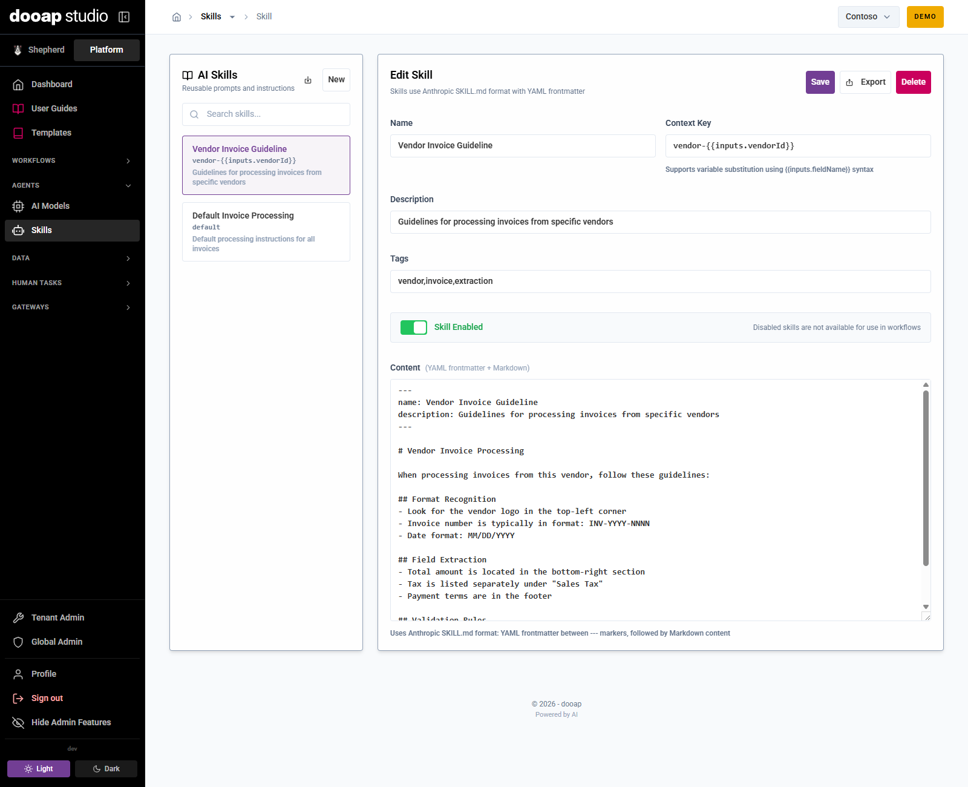Image resolution: width=968 pixels, height=787 pixels.
Task: Click the DEMO badge button
Action: [925, 17]
